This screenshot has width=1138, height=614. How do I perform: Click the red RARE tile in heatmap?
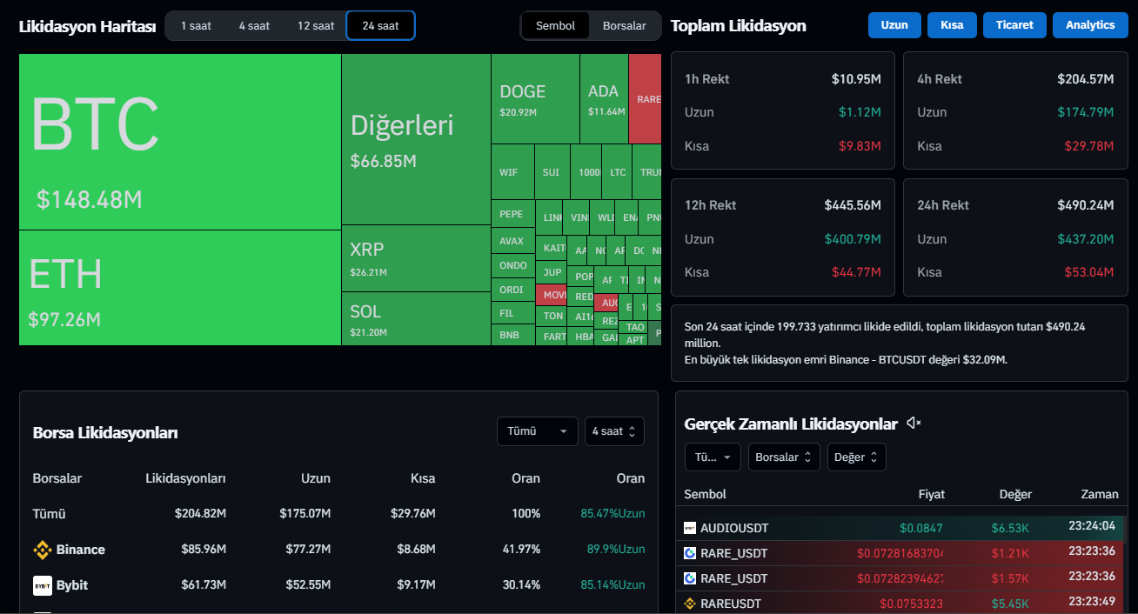[x=645, y=98]
